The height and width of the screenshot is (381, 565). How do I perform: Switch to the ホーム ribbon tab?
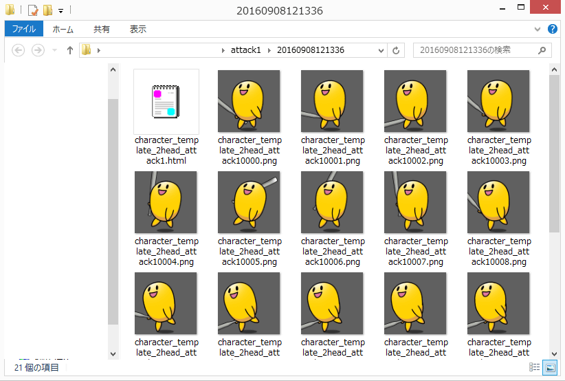tap(63, 29)
